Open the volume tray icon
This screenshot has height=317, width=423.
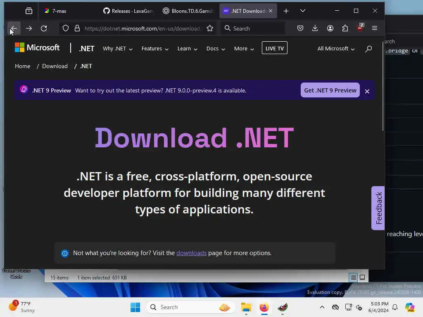(359, 307)
